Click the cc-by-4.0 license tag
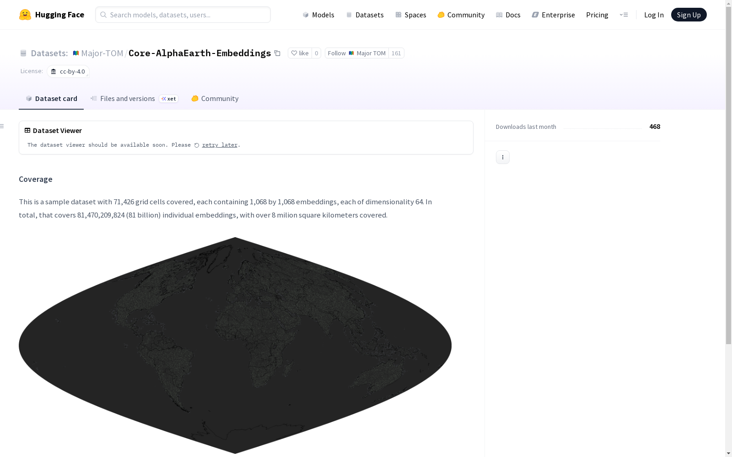The height and width of the screenshot is (457, 732). (x=68, y=71)
